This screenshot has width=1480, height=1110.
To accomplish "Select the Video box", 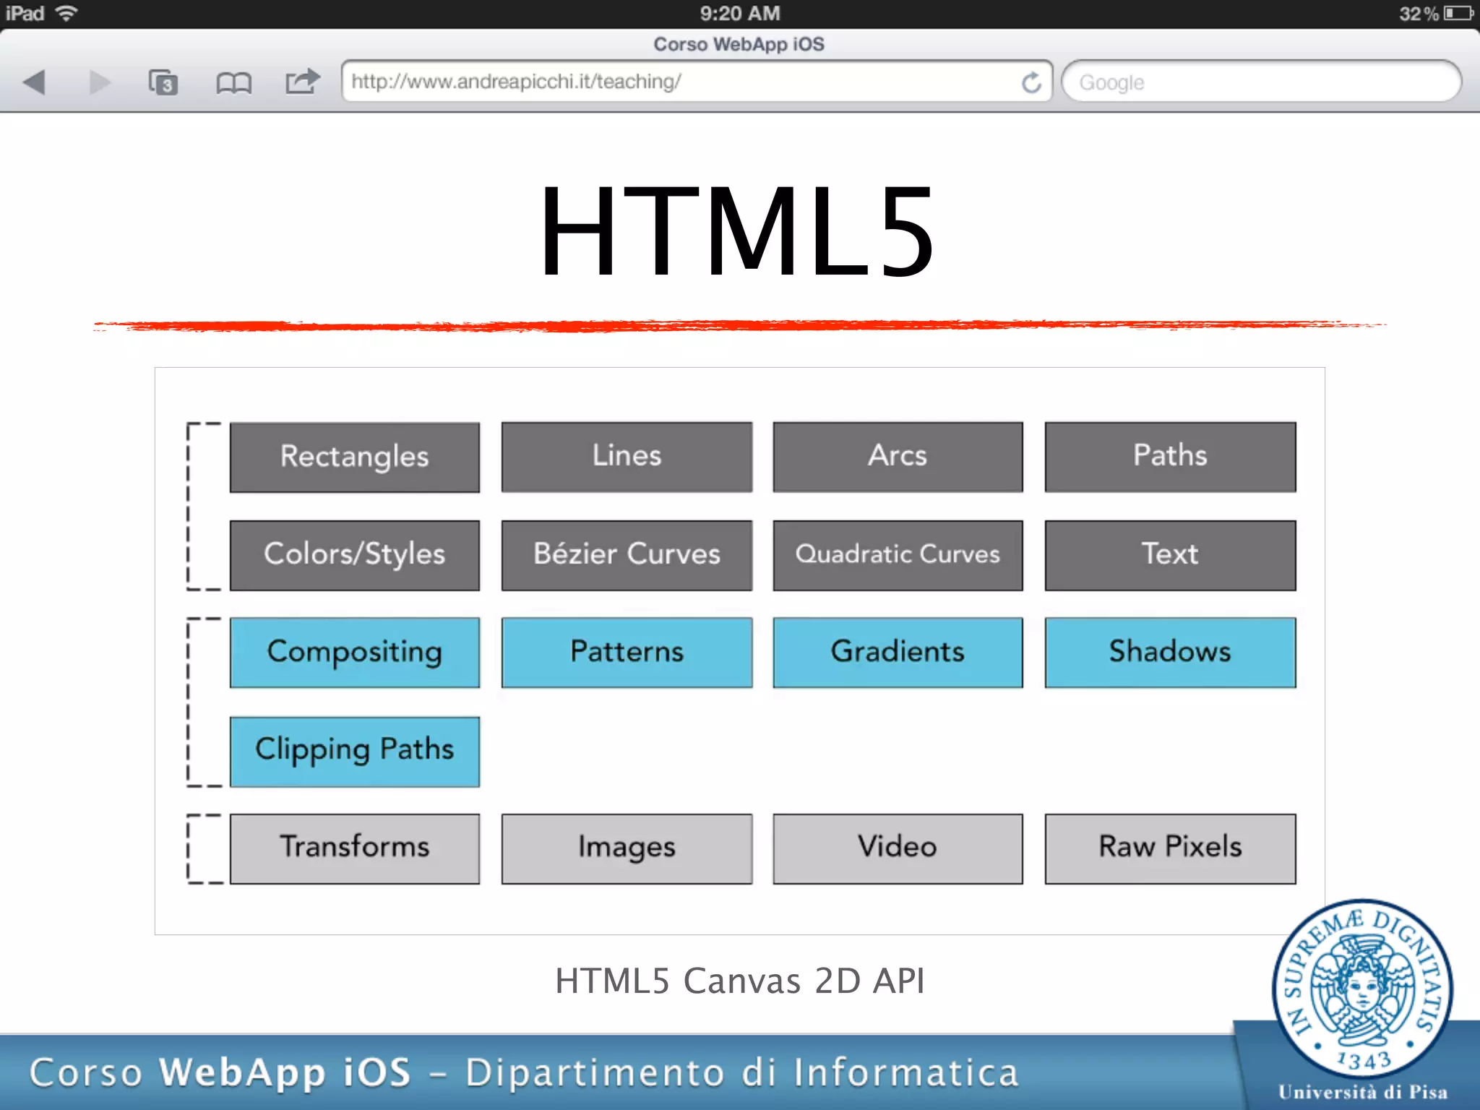I will point(898,849).
